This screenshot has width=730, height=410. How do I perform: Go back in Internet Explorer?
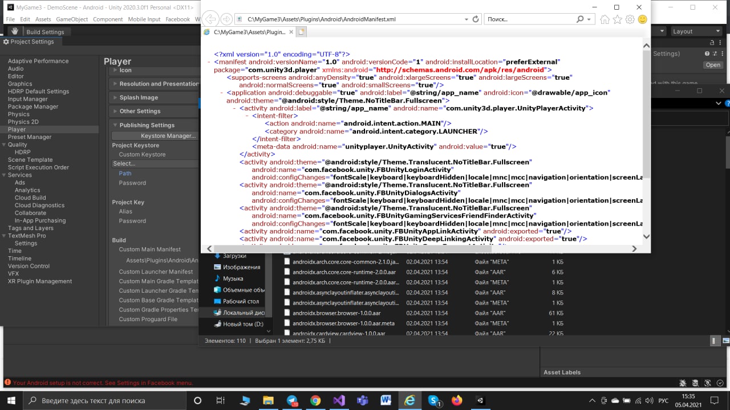[x=210, y=19]
